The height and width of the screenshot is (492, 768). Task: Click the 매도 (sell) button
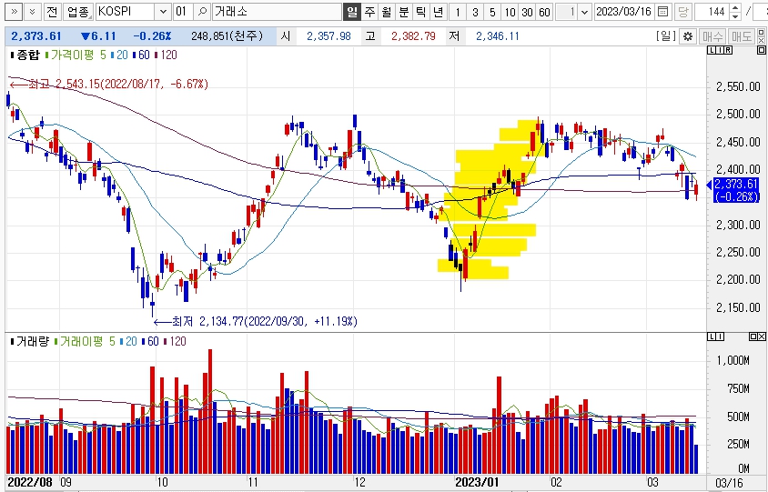(742, 36)
